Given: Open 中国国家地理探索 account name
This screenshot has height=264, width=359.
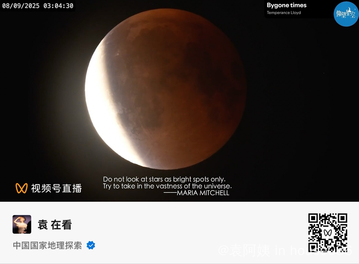Looking at the screenshot, I should click(x=47, y=245).
